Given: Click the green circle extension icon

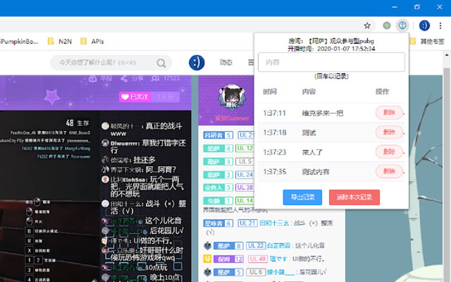Looking at the screenshot, I should pos(386,26).
